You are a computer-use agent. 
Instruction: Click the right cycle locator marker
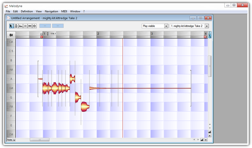pyautogui.click(x=205, y=37)
